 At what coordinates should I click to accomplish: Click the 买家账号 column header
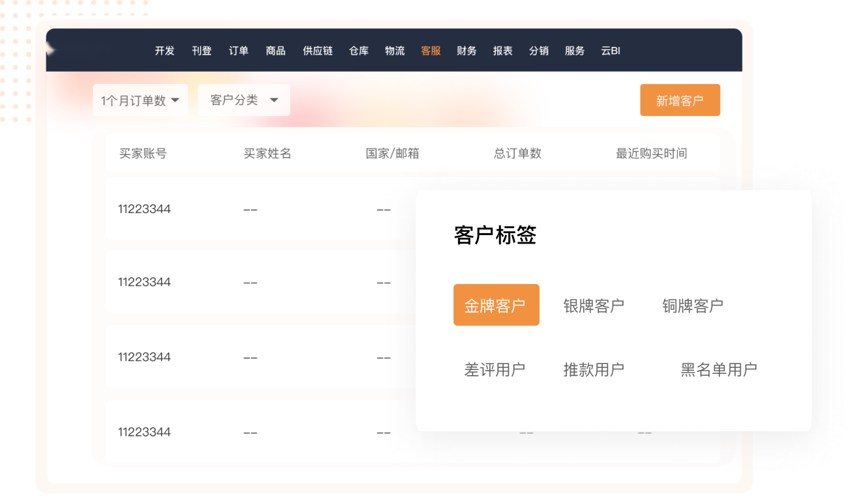tap(143, 154)
